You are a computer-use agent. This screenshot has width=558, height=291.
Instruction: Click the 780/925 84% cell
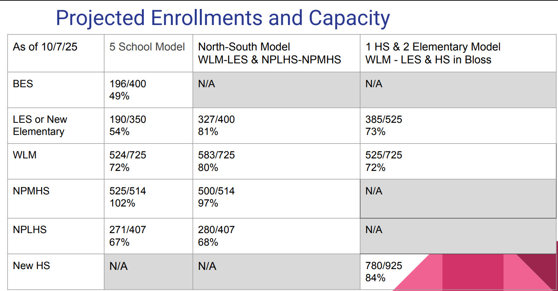[384, 272]
